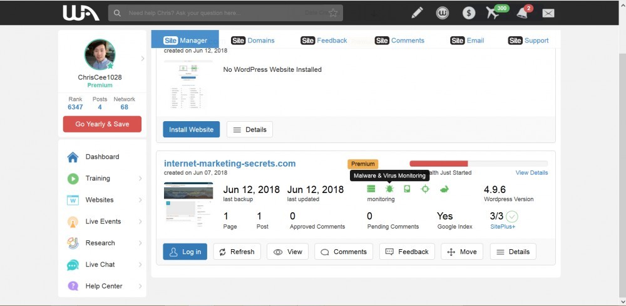Click the Network 68 value
The image size is (626, 306).
pos(125,107)
